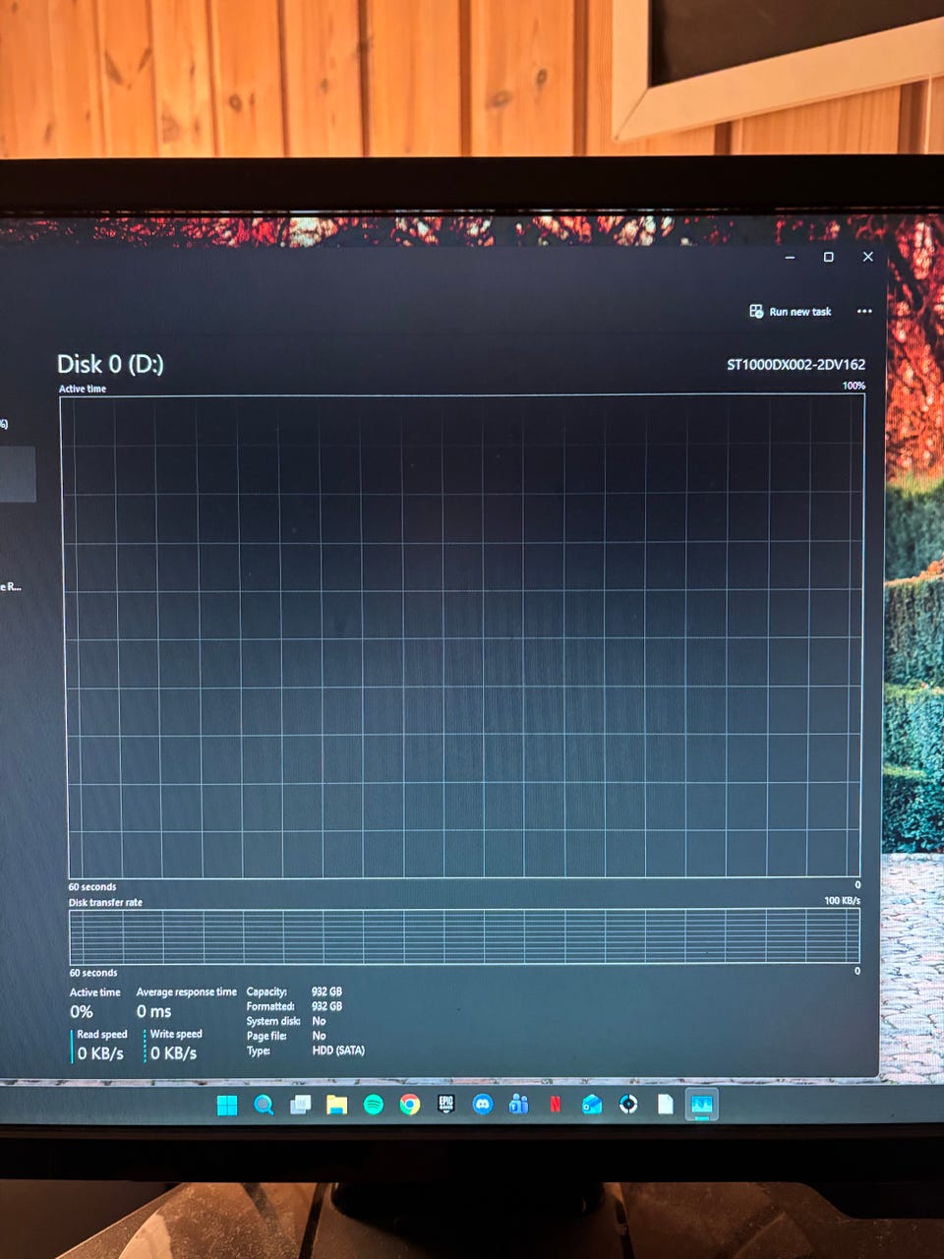Minimize the Task Manager window

point(791,257)
